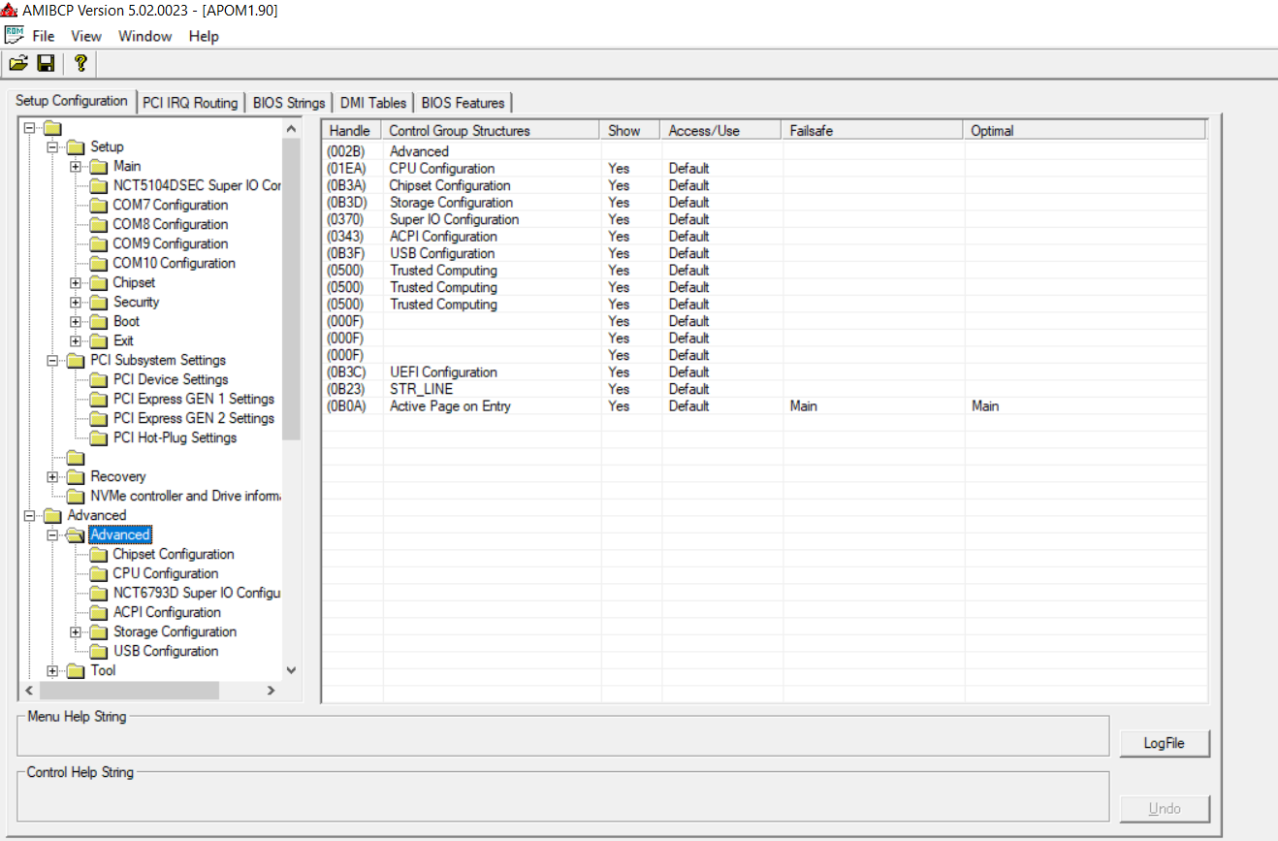
Task: Open the Window menu
Action: click(x=144, y=36)
